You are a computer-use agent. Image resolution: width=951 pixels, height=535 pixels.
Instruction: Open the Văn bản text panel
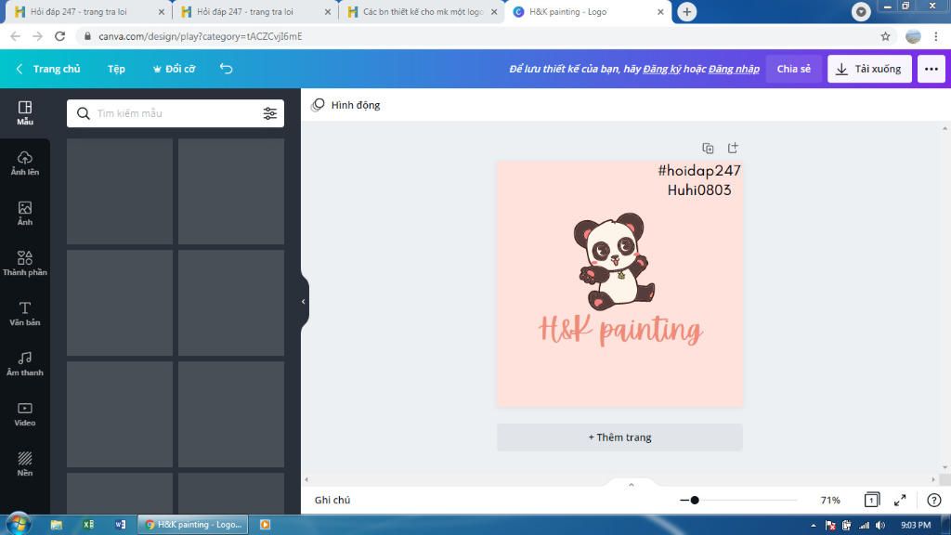click(x=25, y=314)
